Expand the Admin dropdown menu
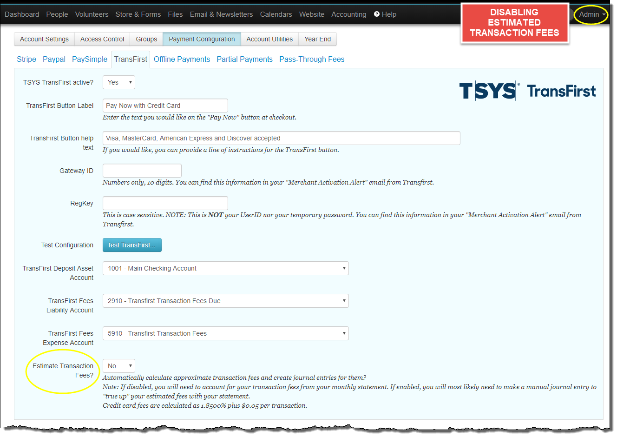Image resolution: width=617 pixels, height=437 pixels. click(x=592, y=14)
